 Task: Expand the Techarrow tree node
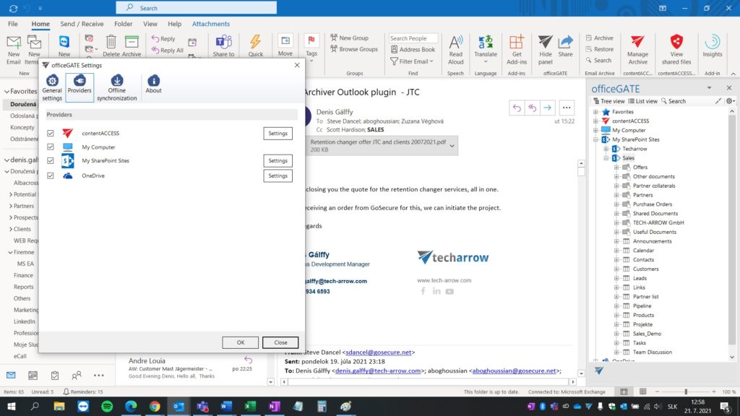pyautogui.click(x=606, y=149)
